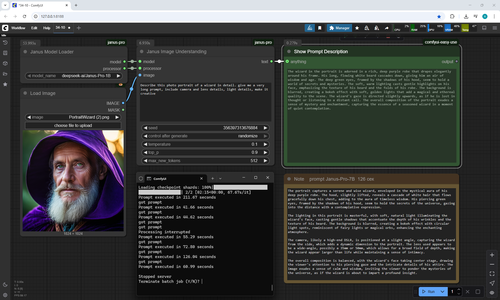The width and height of the screenshot is (500, 300).
Task: Click the share arrow icon in the toolbar
Action: point(387,28)
